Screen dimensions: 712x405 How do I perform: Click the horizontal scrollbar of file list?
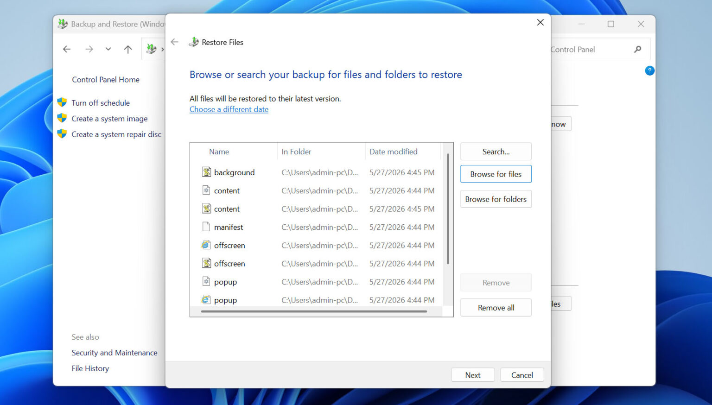(314, 311)
